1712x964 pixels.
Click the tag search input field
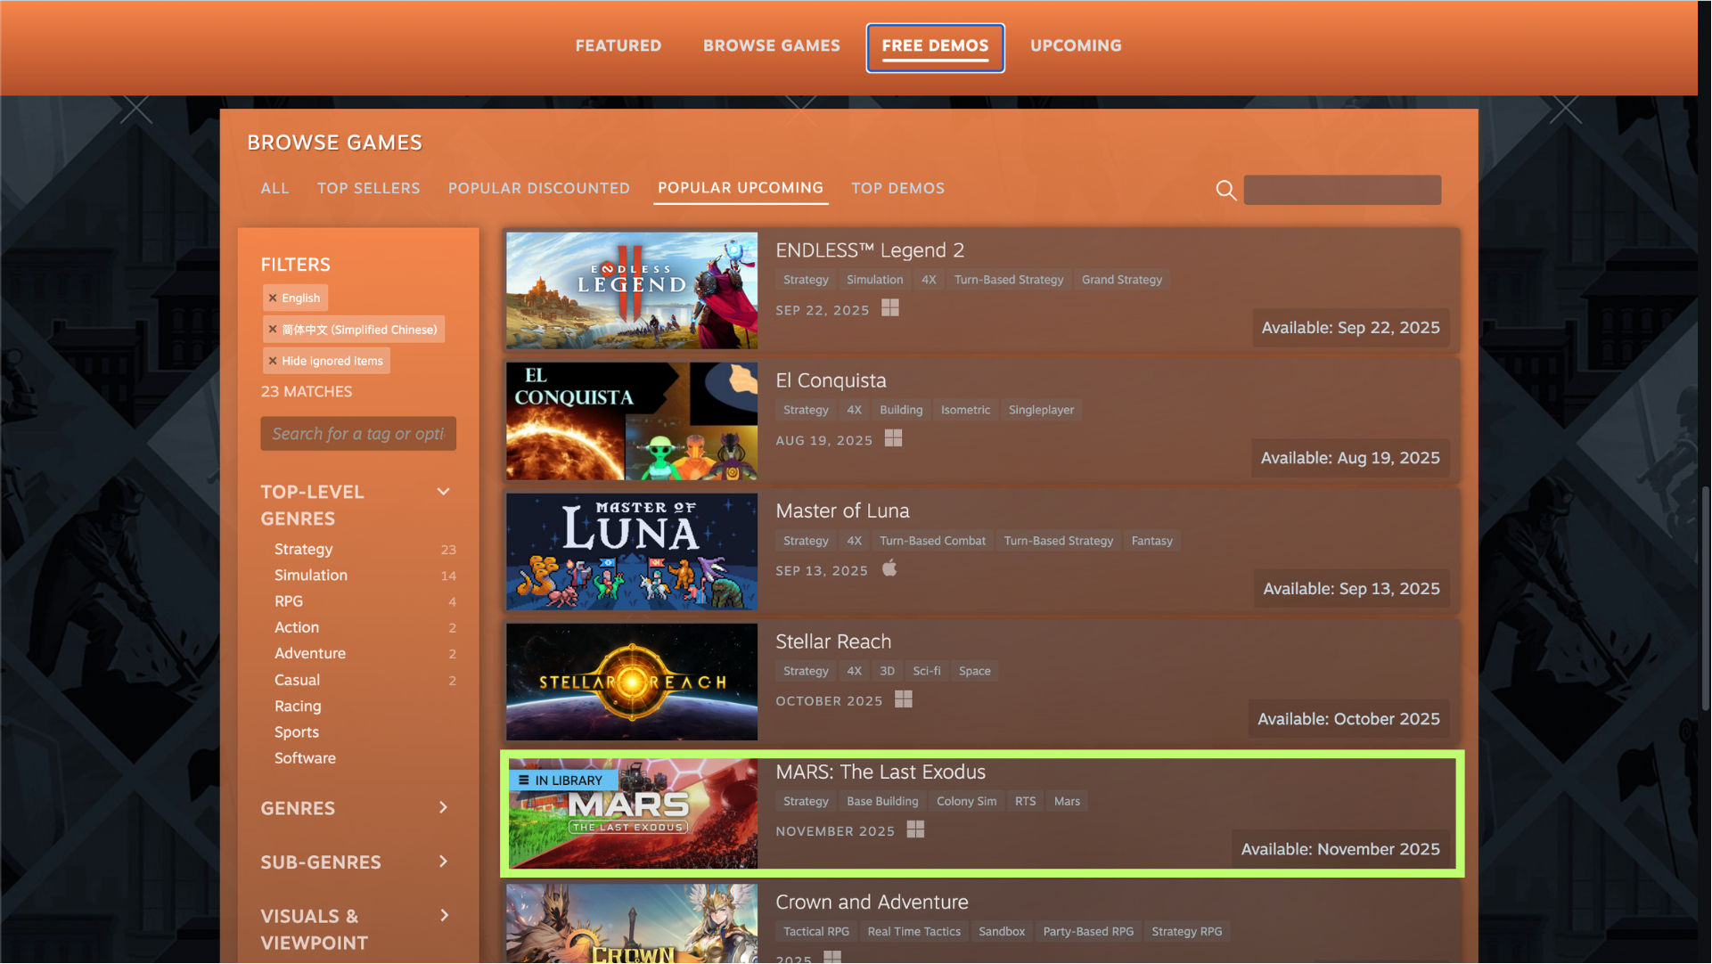(x=358, y=434)
